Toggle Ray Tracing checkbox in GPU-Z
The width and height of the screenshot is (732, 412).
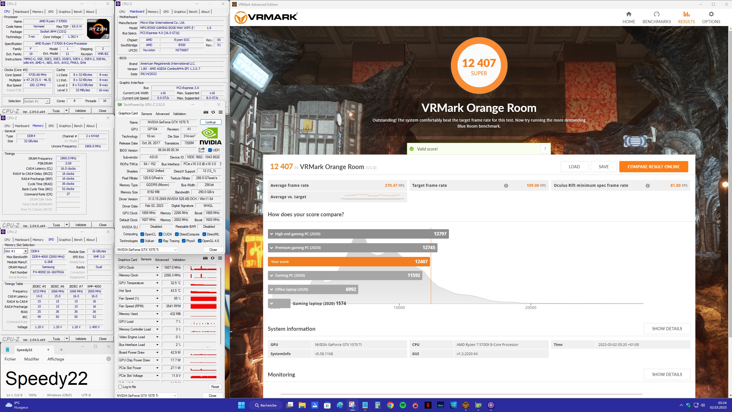(x=160, y=241)
